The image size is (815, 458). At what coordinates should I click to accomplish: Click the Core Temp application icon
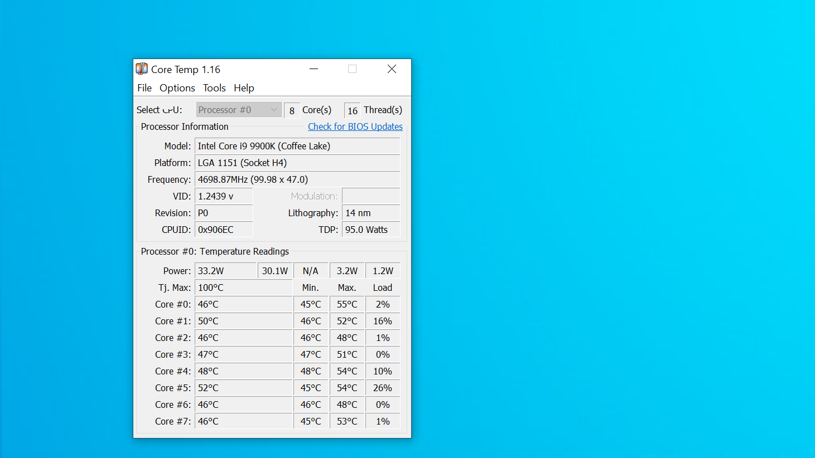coord(143,69)
